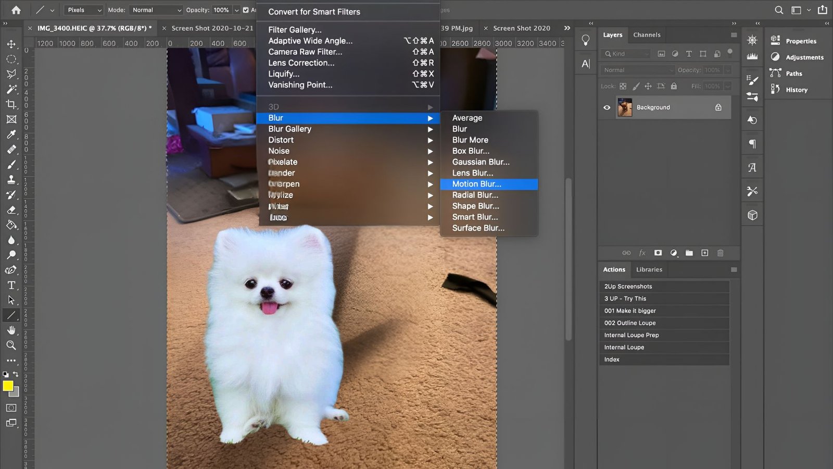Expand the Distort submenu
This screenshot has height=469, width=833.
click(x=348, y=140)
